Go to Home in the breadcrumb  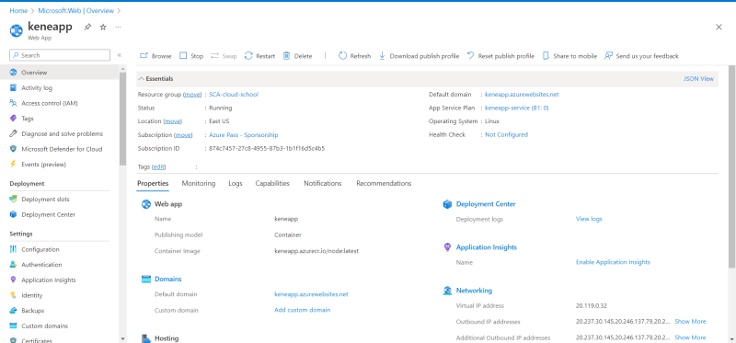[18, 10]
